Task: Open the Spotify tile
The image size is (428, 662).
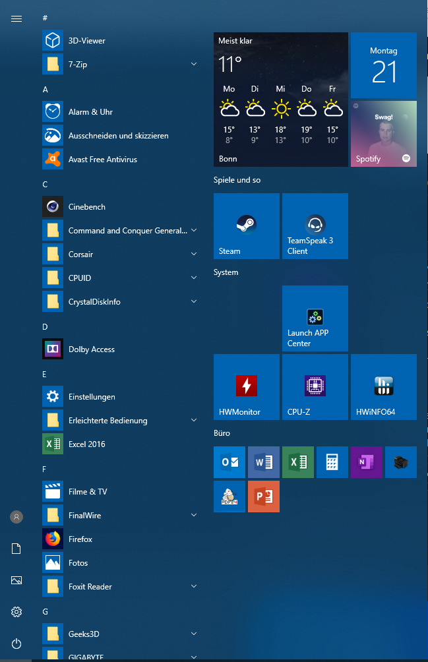Action: (x=384, y=133)
